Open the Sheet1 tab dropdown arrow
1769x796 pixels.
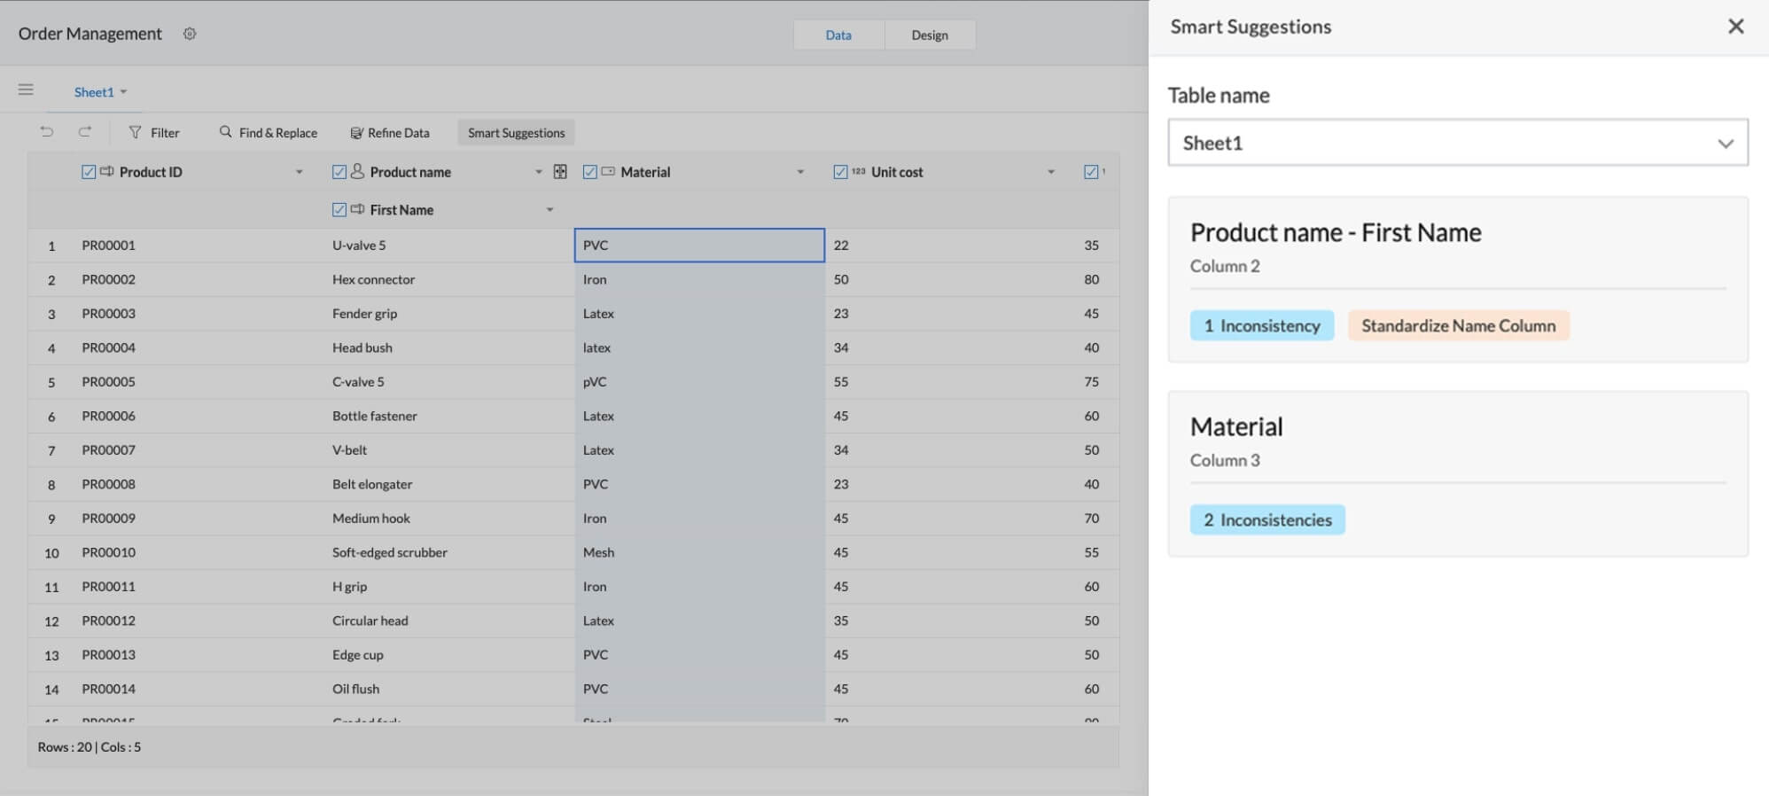click(124, 92)
